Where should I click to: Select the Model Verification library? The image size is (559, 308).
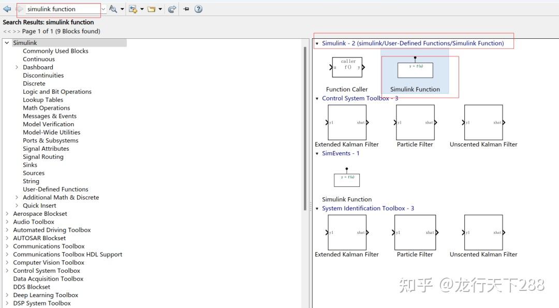49,124
